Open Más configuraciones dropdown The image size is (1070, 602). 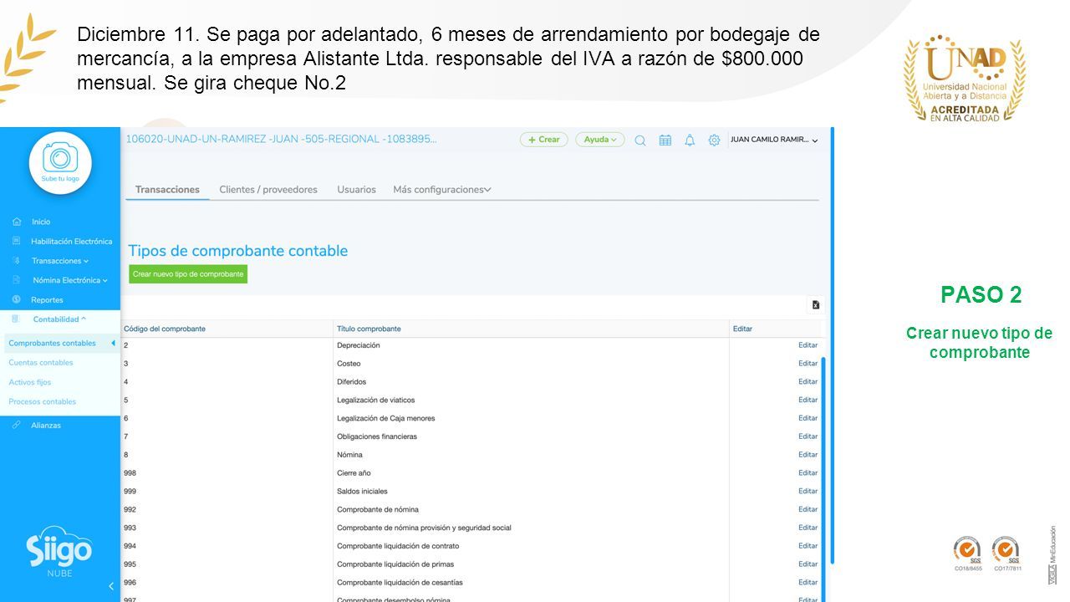[x=442, y=190]
